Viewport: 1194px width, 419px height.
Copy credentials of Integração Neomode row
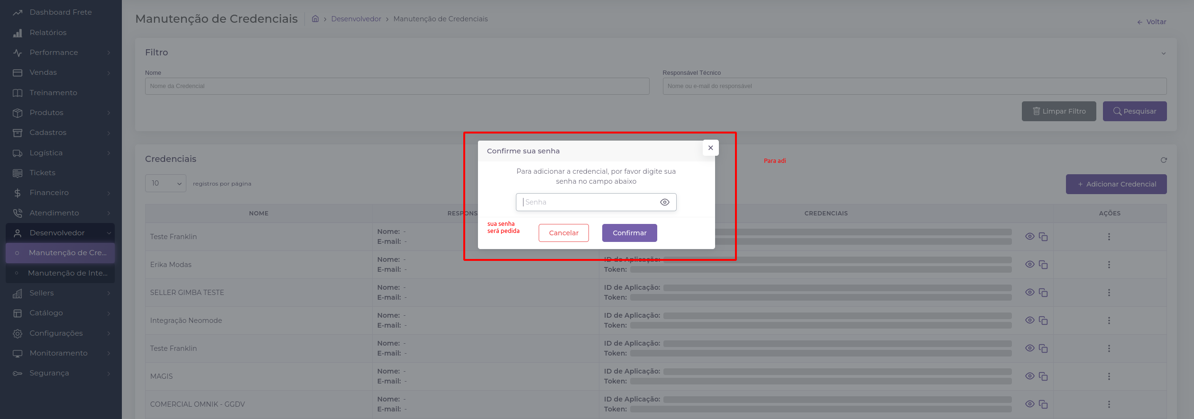tap(1043, 321)
